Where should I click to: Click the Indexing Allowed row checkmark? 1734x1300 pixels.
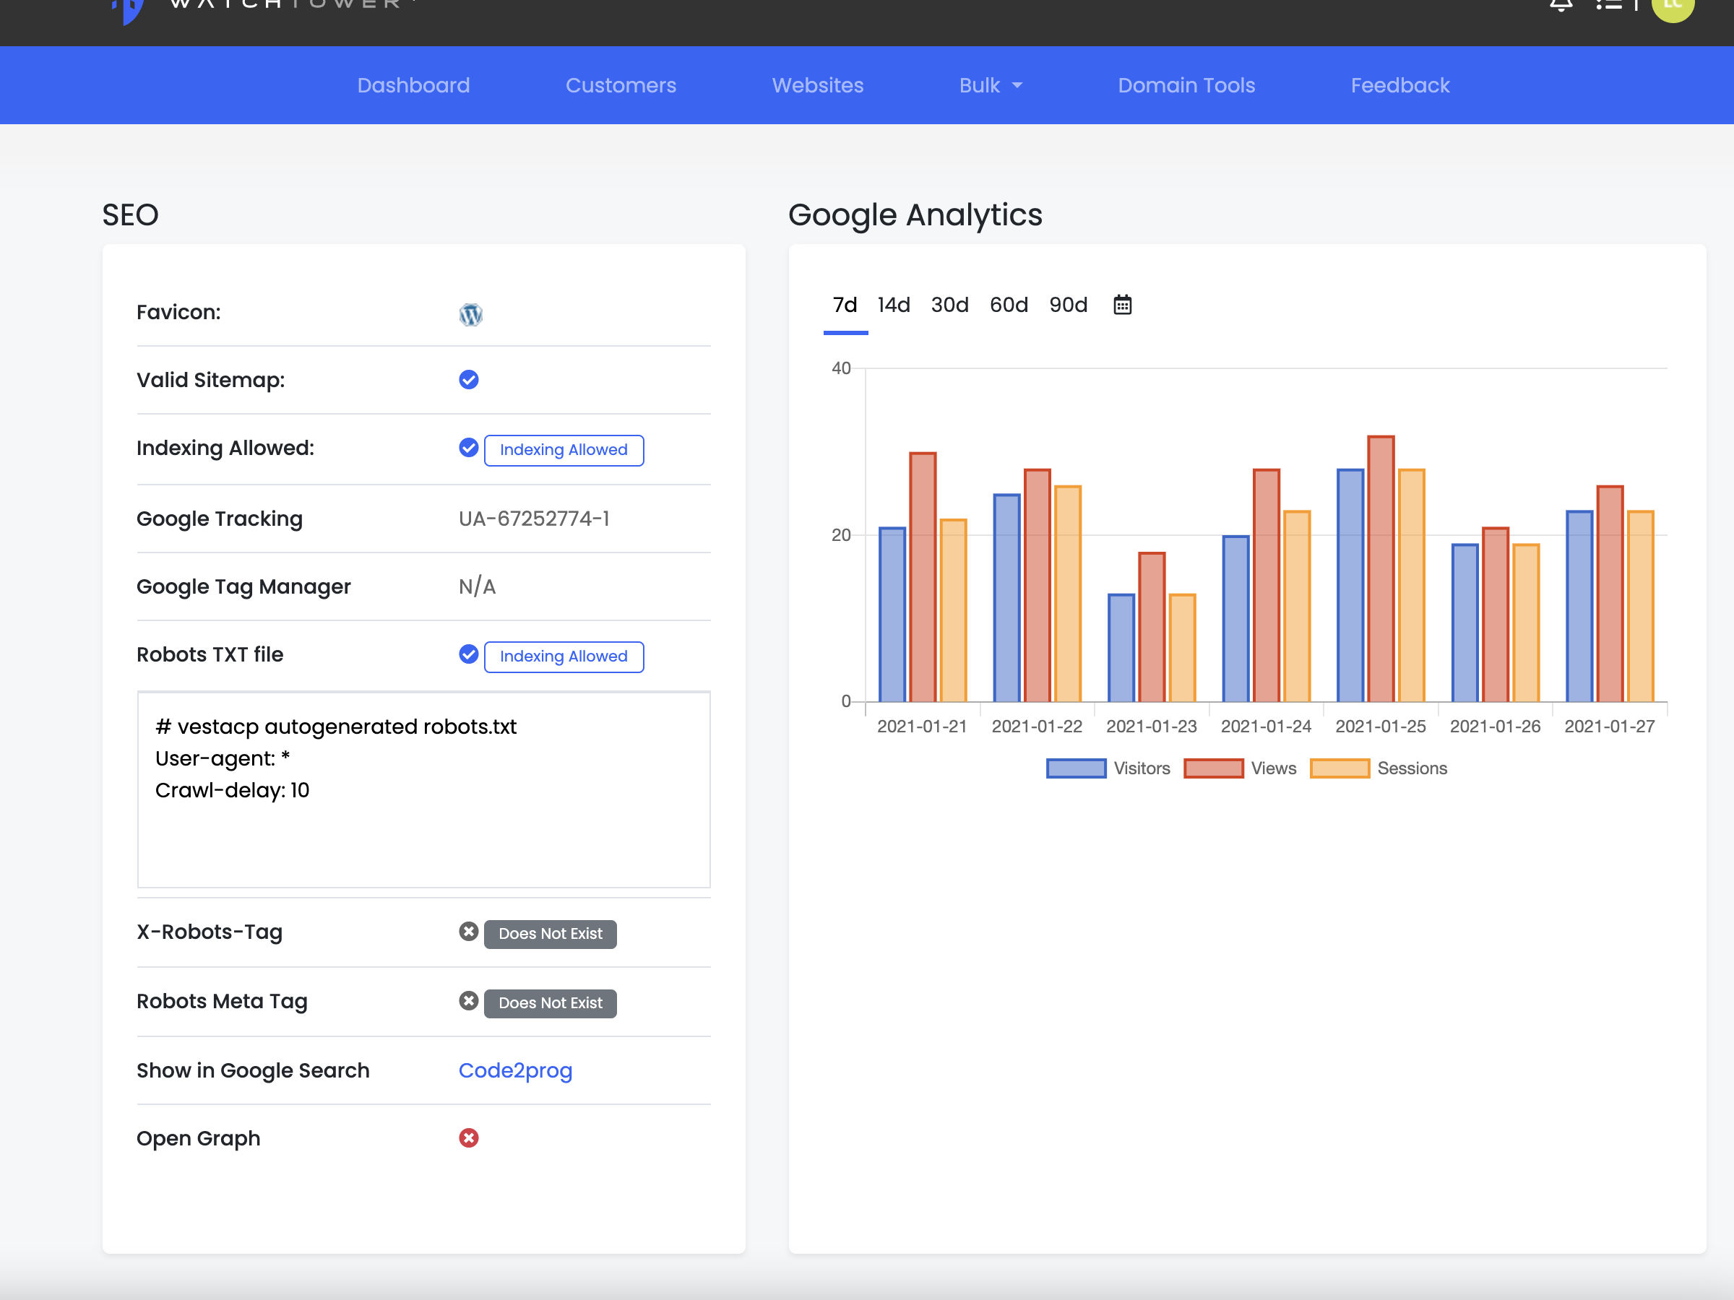click(469, 448)
